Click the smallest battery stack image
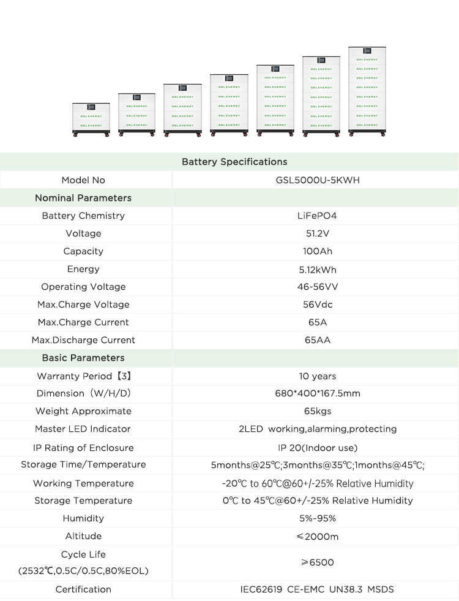459x601 pixels. pyautogui.click(x=91, y=119)
